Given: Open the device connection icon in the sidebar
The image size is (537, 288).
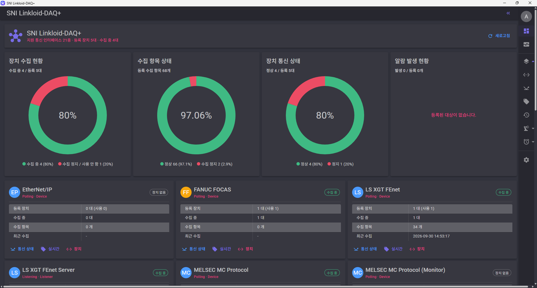Looking at the screenshot, I should pos(526,75).
